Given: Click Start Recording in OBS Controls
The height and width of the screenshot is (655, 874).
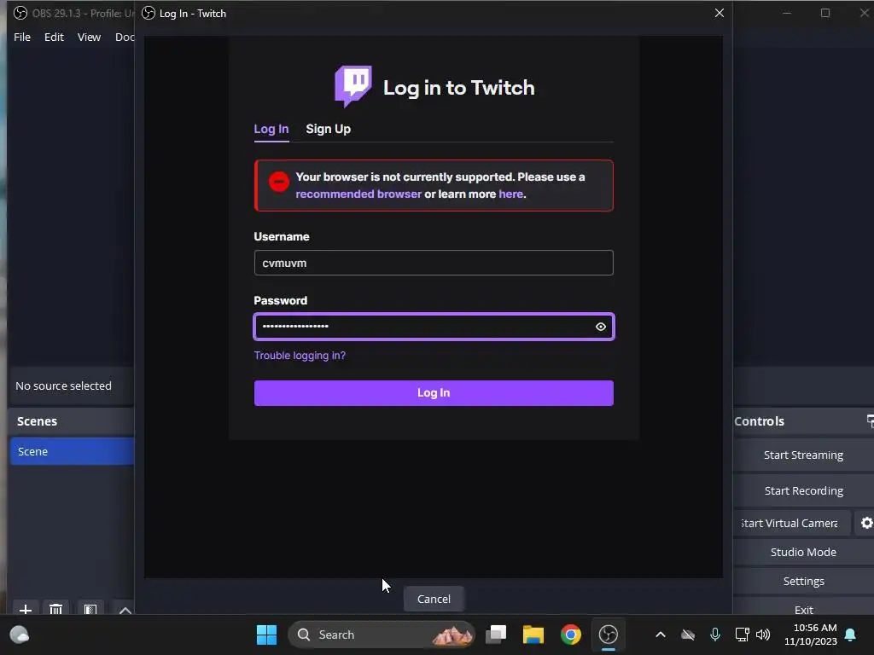Looking at the screenshot, I should pyautogui.click(x=803, y=490).
